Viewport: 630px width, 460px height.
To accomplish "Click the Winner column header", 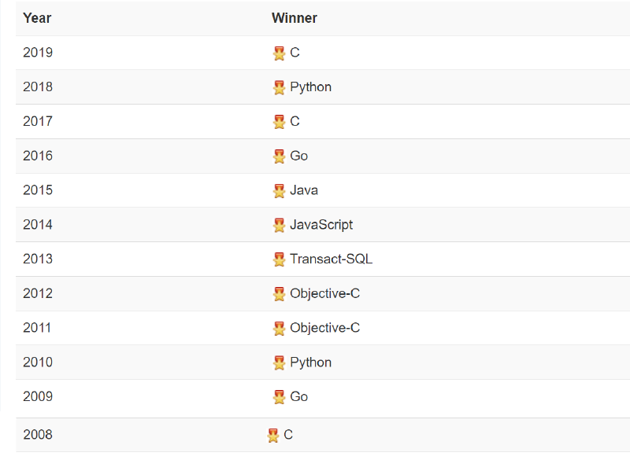I will [295, 18].
